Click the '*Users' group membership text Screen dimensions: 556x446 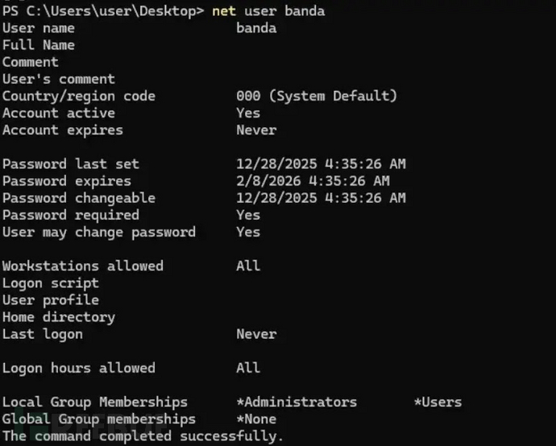point(438,402)
